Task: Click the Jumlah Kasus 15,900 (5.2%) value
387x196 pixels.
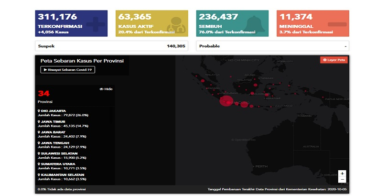Action: point(62,158)
